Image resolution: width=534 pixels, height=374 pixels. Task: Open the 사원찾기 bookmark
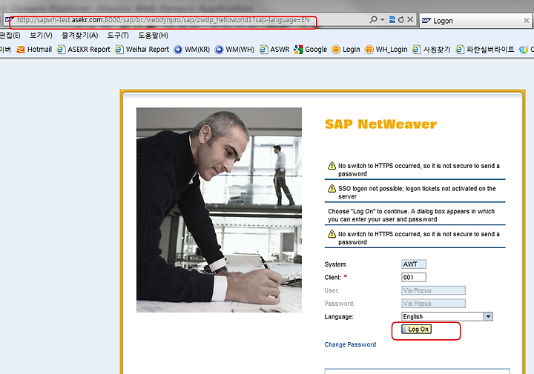pyautogui.click(x=431, y=50)
